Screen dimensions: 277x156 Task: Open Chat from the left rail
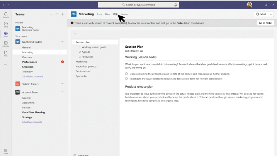coord(6,25)
